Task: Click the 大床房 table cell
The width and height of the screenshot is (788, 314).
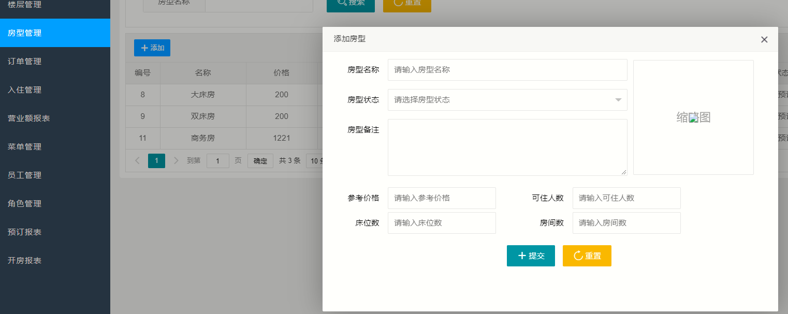Action: [203, 95]
